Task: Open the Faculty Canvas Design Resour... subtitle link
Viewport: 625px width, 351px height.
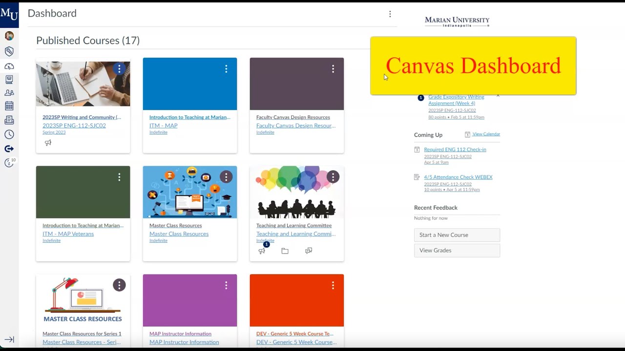Action: [x=296, y=125]
